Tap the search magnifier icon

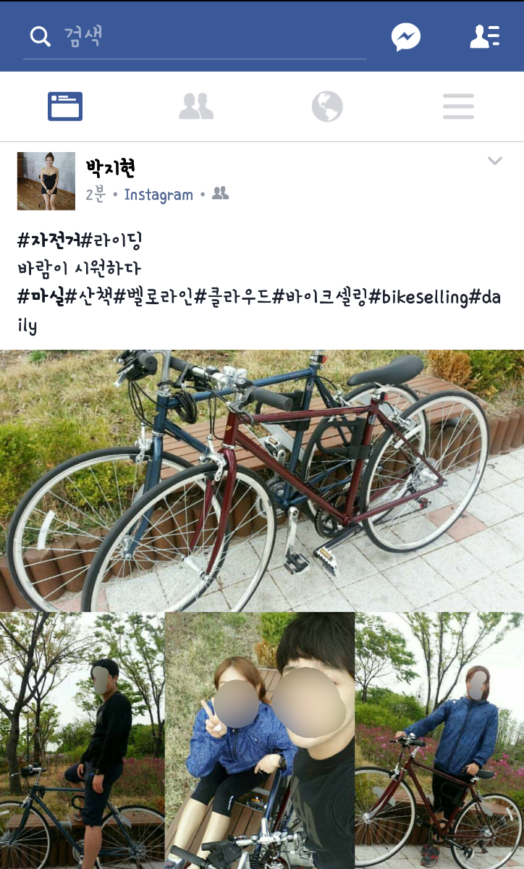pos(40,37)
